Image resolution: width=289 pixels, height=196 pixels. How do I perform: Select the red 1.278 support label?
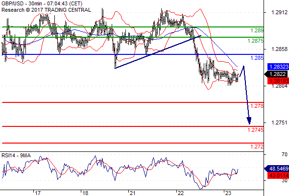pyautogui.click(x=257, y=106)
